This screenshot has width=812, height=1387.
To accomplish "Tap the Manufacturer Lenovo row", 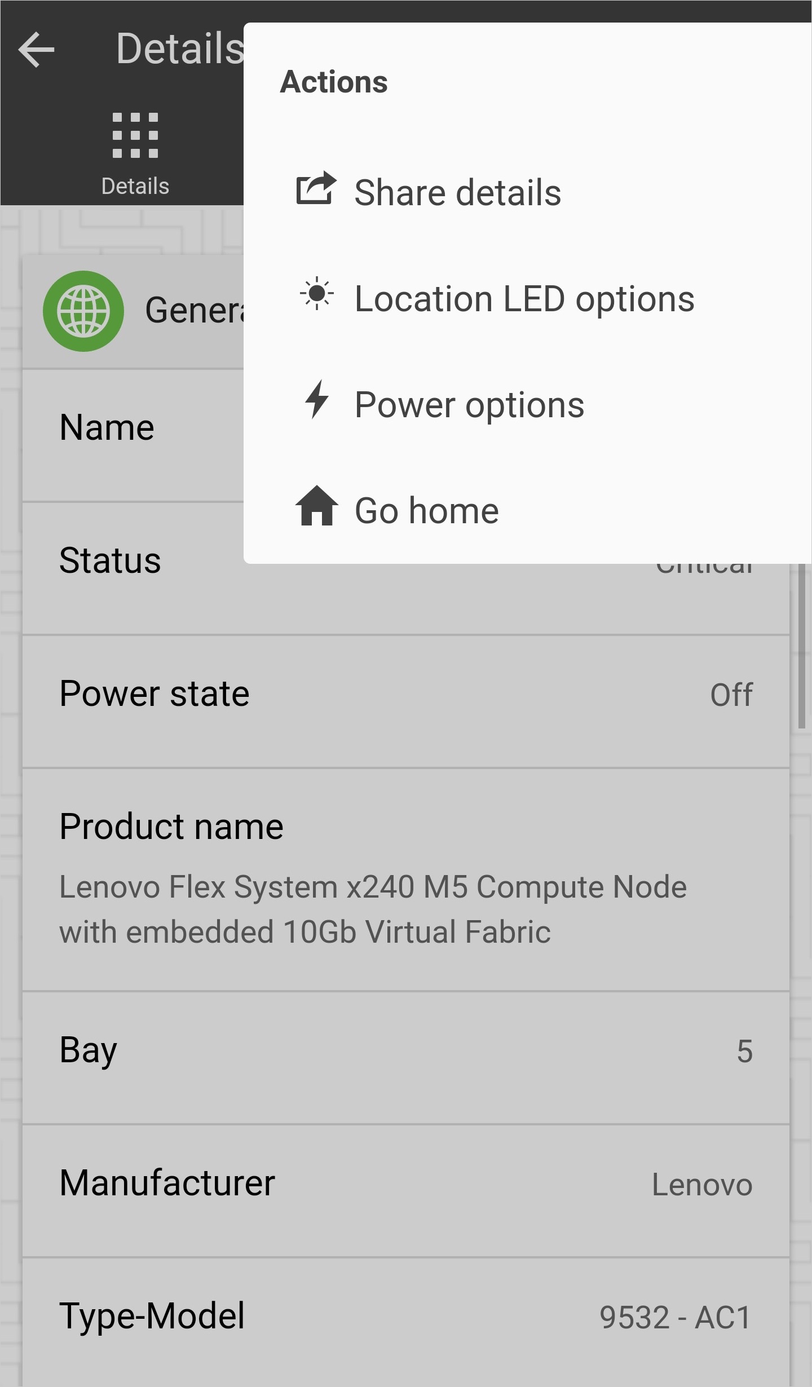I will (406, 1184).
